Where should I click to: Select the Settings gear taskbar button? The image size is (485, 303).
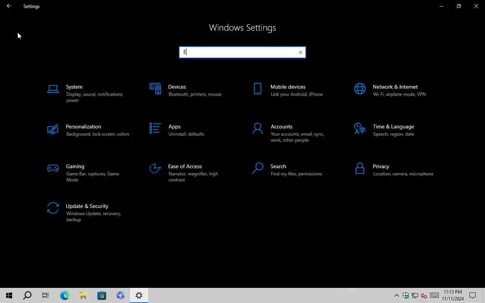click(139, 295)
